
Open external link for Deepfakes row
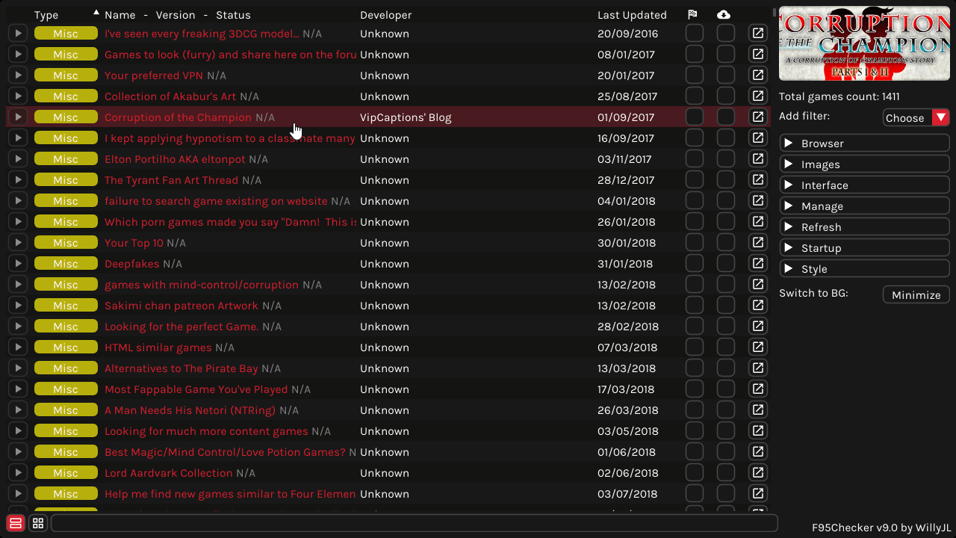click(758, 264)
